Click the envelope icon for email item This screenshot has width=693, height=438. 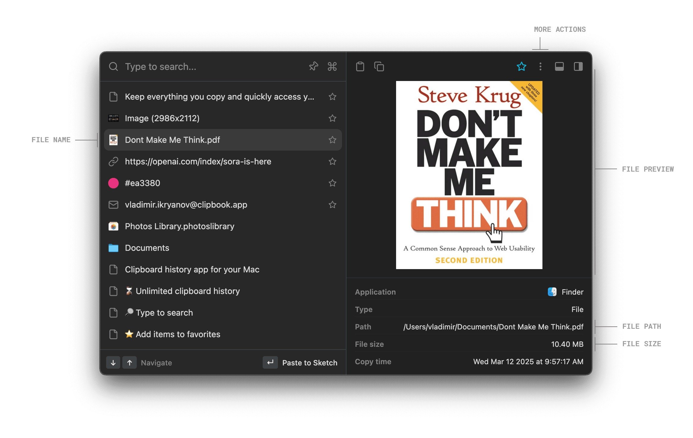(x=113, y=205)
